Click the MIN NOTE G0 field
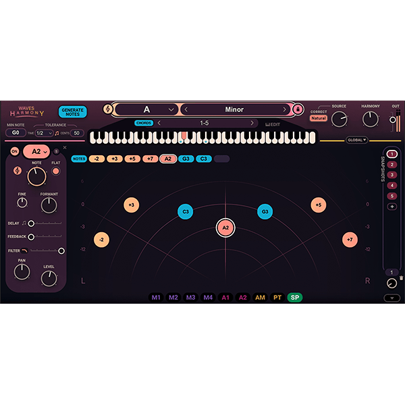Image resolution: width=405 pixels, height=405 pixels. pos(15,133)
